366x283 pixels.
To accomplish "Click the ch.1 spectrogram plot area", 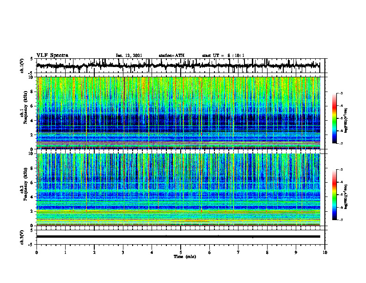I will 178,113.
